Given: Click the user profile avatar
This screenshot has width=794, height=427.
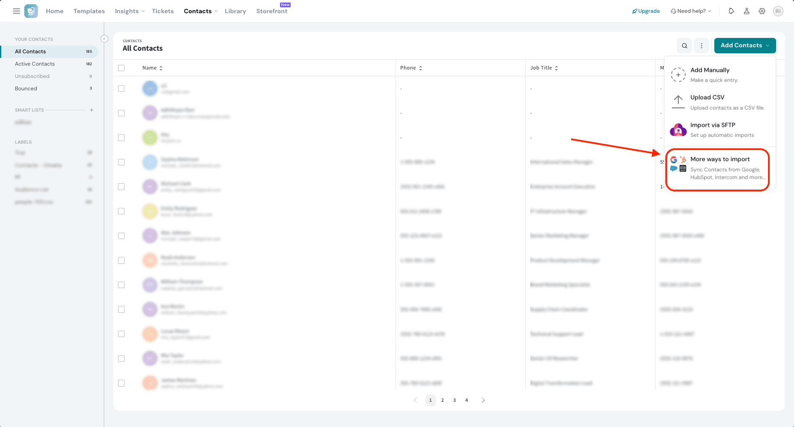Looking at the screenshot, I should (x=778, y=11).
